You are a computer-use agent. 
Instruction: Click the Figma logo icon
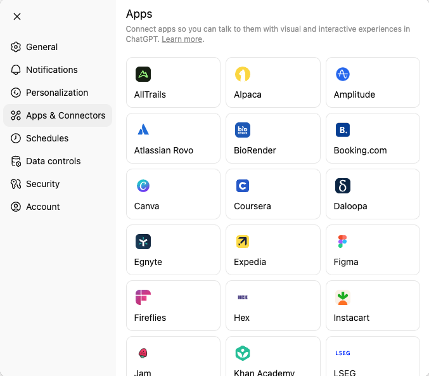tap(343, 242)
